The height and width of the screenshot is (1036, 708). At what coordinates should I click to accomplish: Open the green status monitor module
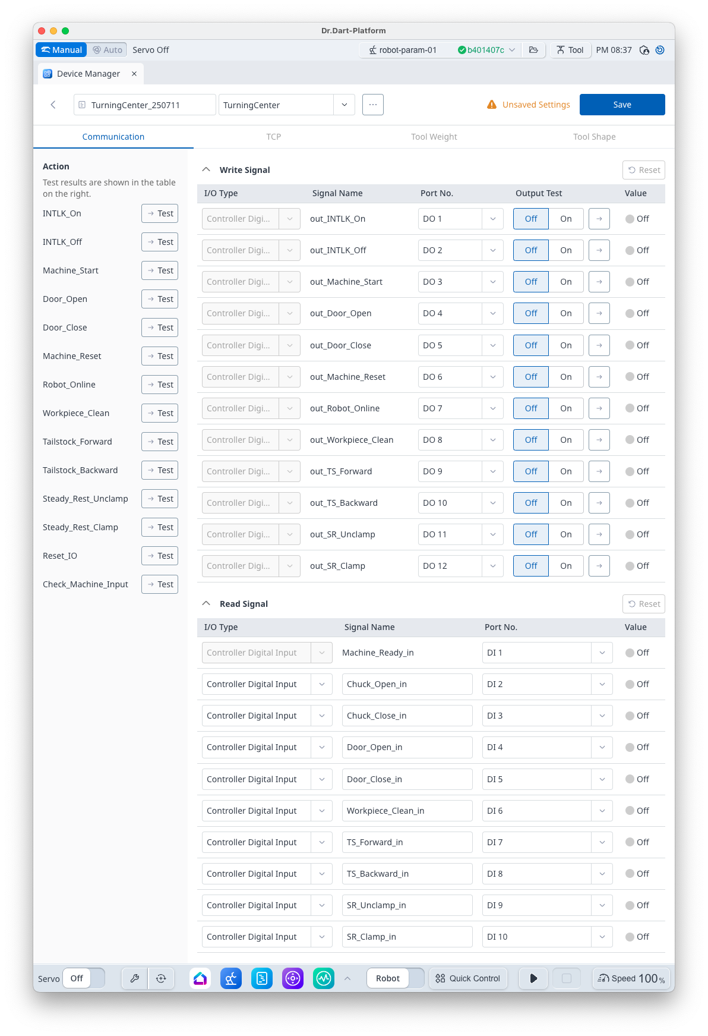(x=324, y=978)
